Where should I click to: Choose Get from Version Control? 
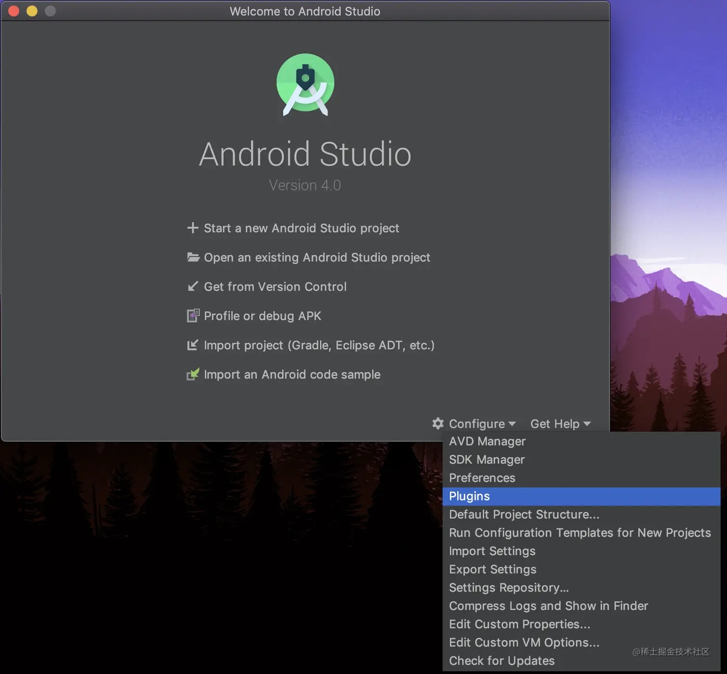click(x=275, y=287)
